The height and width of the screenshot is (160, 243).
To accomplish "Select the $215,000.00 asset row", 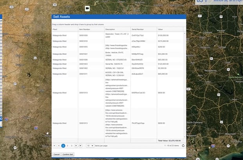I will (163, 41).
